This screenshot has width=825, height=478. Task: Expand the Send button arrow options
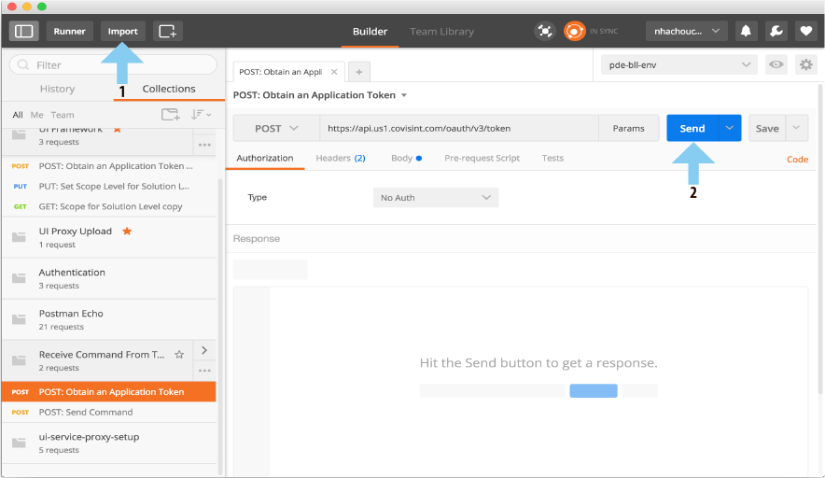(x=730, y=128)
